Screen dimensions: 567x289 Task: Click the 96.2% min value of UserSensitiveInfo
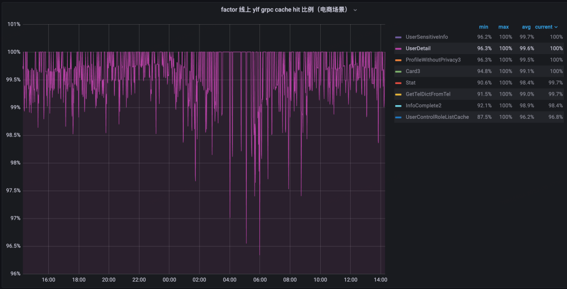[x=484, y=37]
